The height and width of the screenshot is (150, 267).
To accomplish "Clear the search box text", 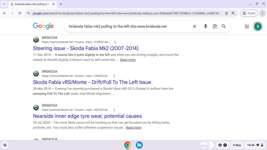I will (194, 26).
